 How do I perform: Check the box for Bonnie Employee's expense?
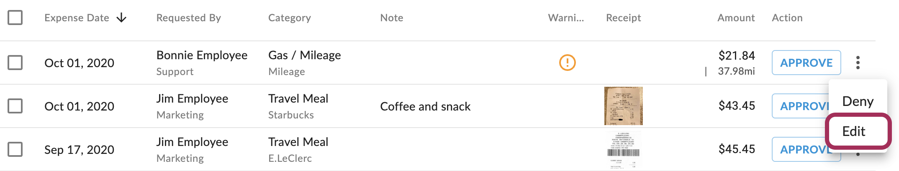tap(15, 63)
